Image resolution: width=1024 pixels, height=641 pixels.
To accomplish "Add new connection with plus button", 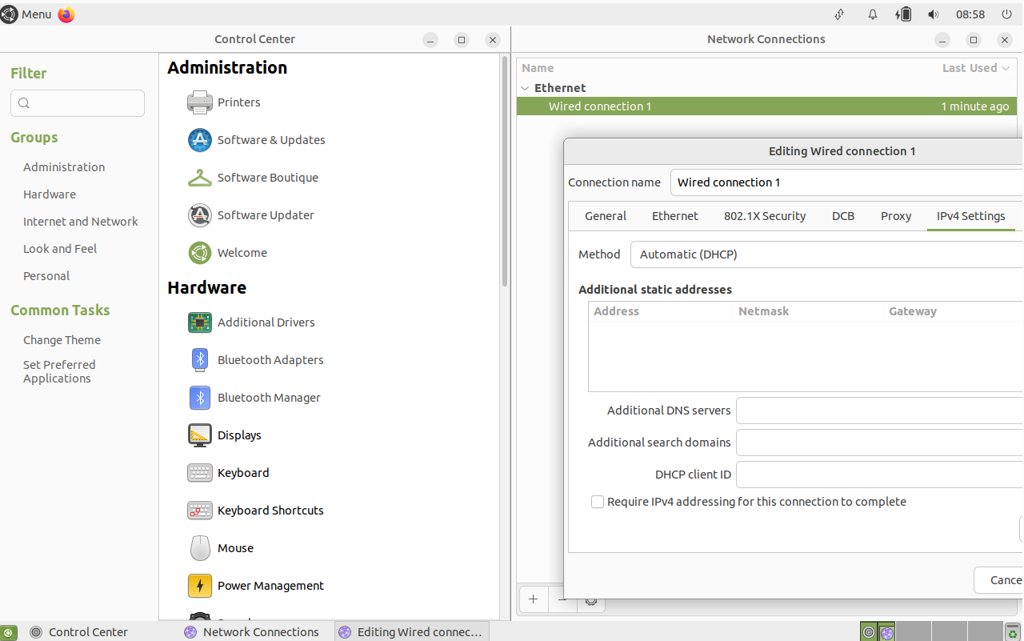I will (x=534, y=599).
